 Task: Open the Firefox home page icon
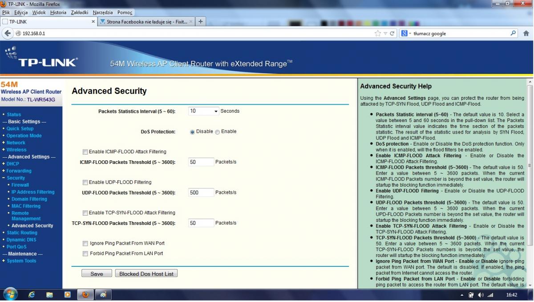coord(526,33)
